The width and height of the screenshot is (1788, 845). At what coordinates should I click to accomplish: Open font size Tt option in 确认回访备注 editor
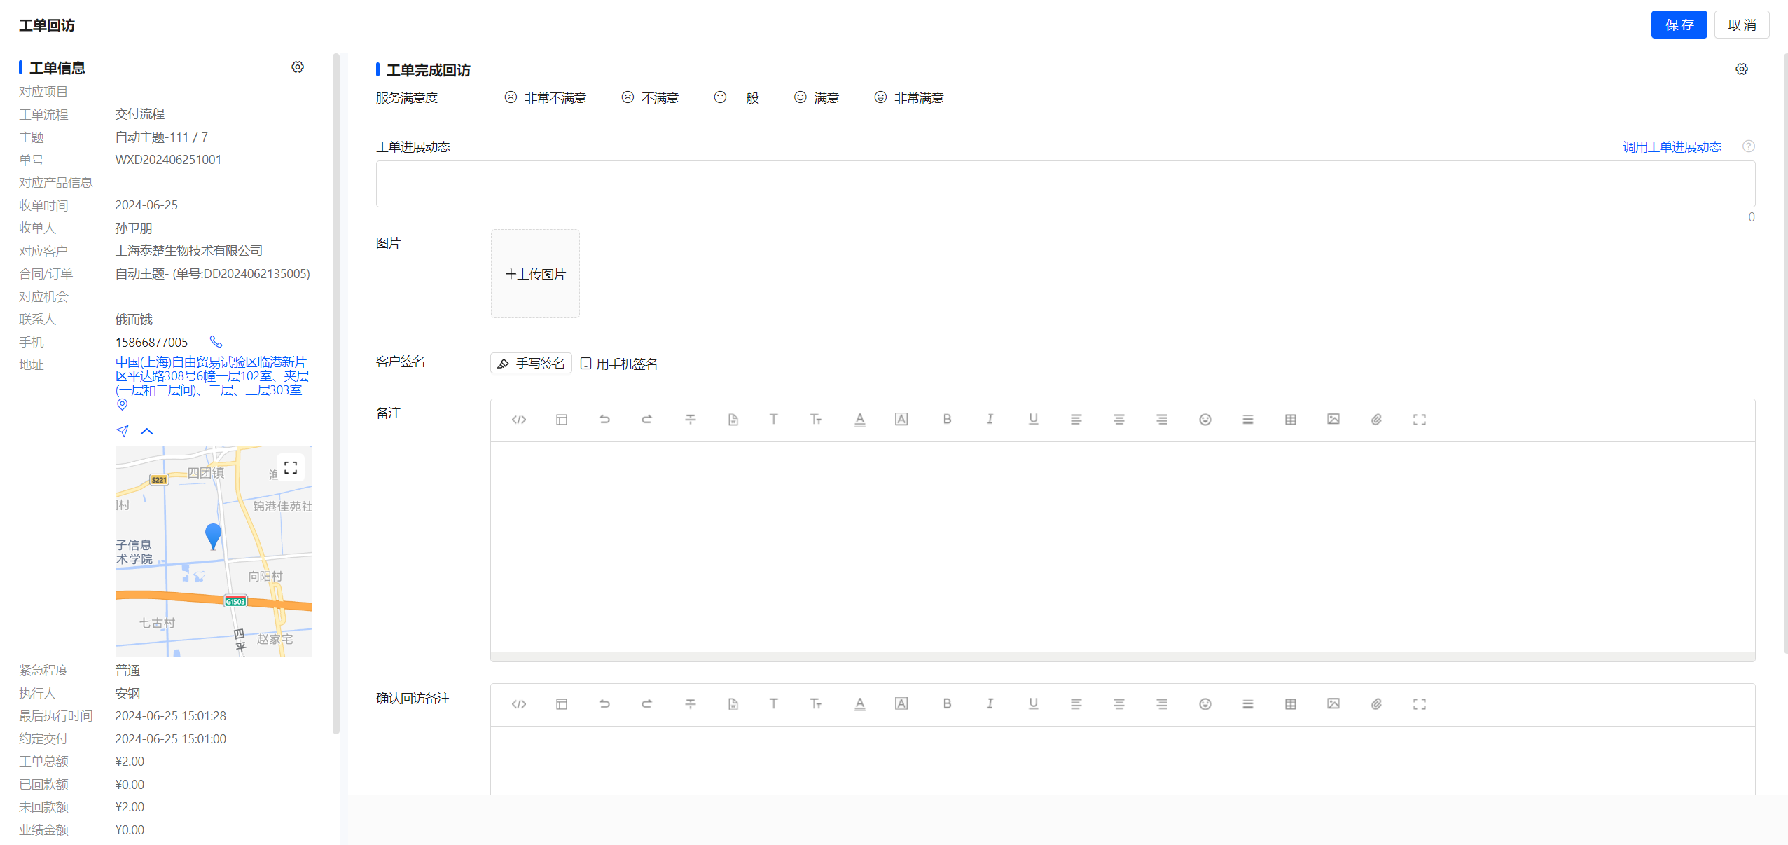click(x=816, y=704)
